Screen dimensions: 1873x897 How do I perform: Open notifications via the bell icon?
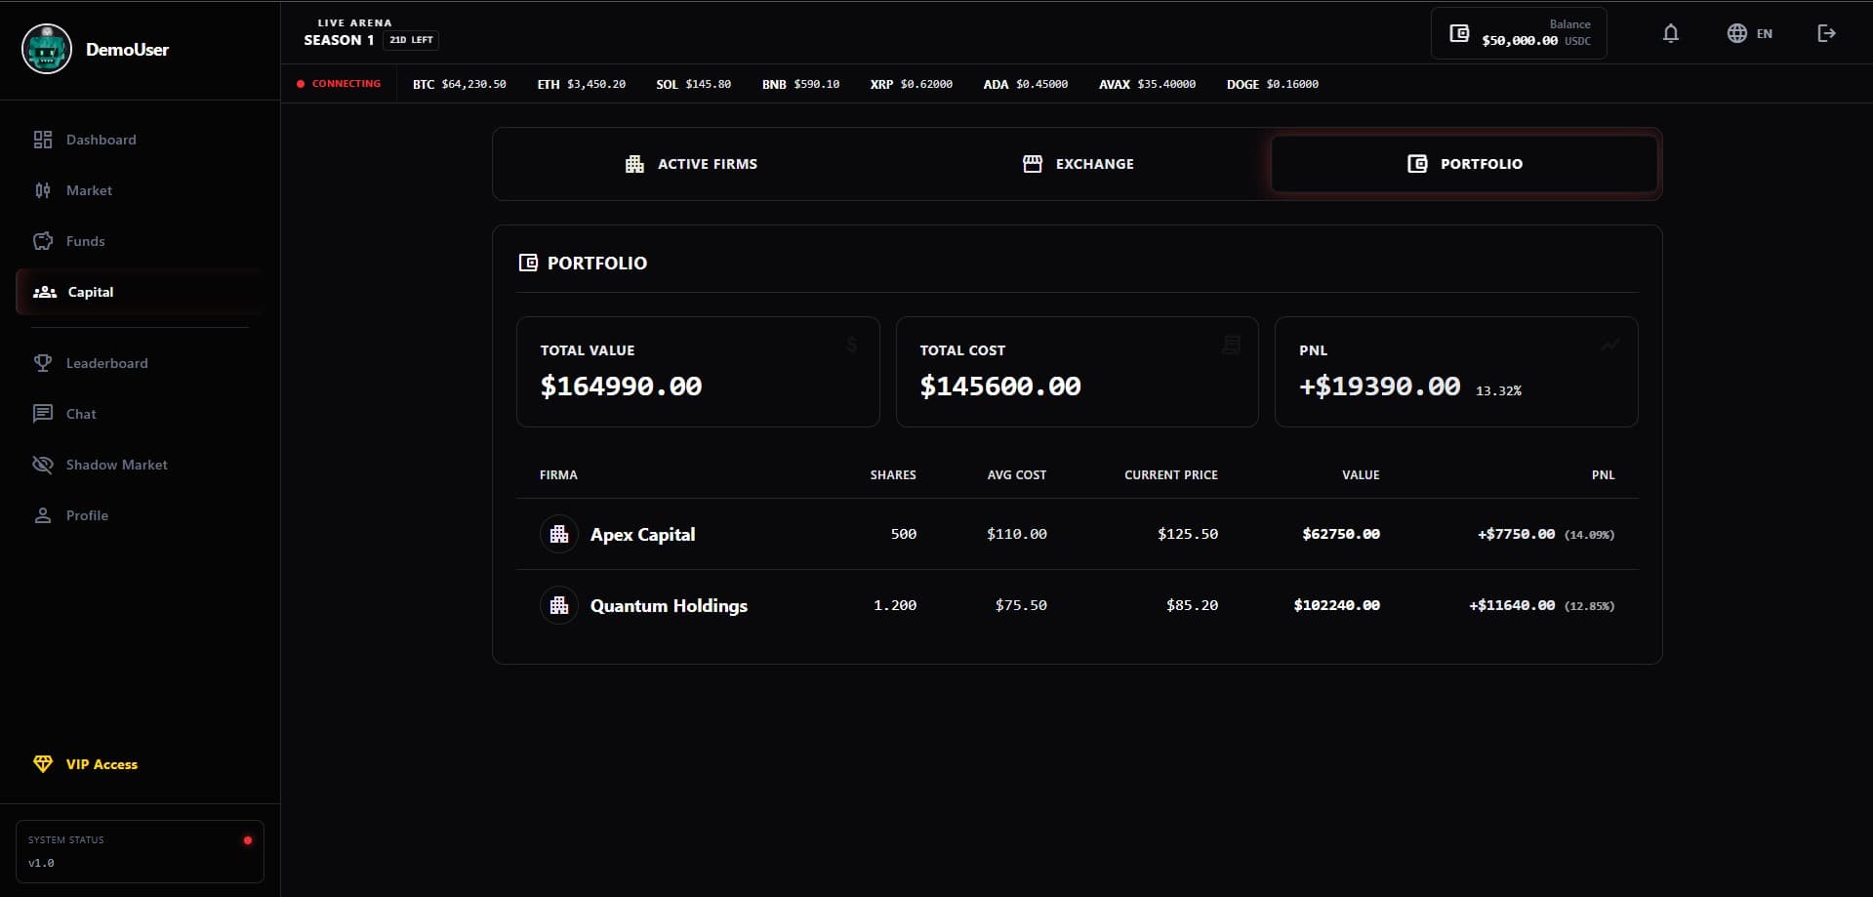(1671, 32)
